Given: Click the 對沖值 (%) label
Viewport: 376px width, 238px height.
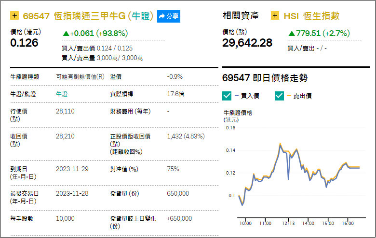Looking at the screenshot, I should click(124, 169).
